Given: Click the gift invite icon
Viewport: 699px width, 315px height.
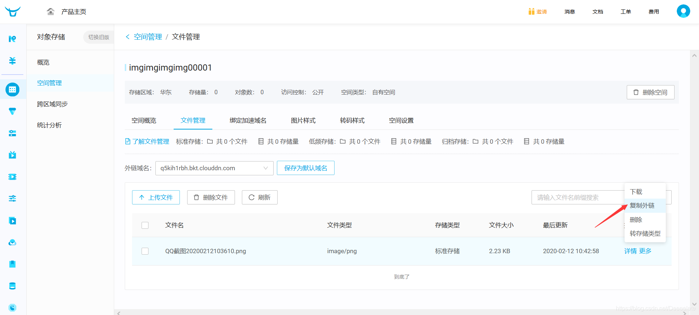Looking at the screenshot, I should [x=531, y=12].
